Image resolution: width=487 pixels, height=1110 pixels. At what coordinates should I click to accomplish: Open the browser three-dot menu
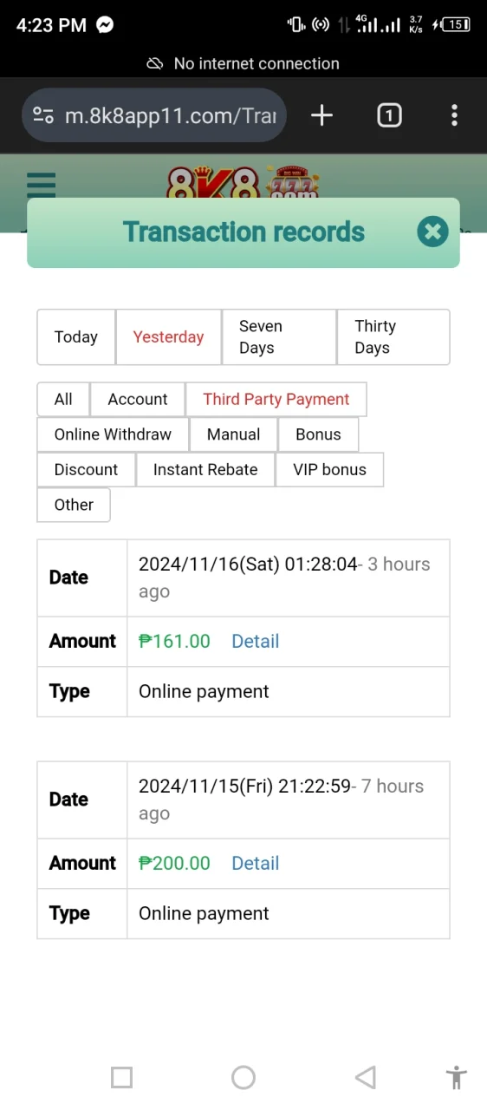454,115
